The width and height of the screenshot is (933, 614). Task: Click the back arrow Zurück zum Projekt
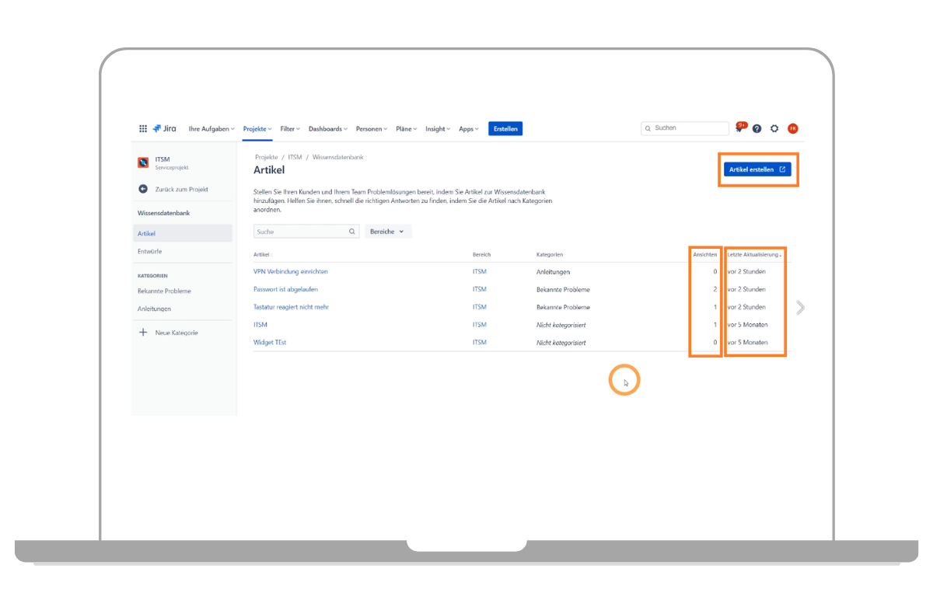point(143,189)
